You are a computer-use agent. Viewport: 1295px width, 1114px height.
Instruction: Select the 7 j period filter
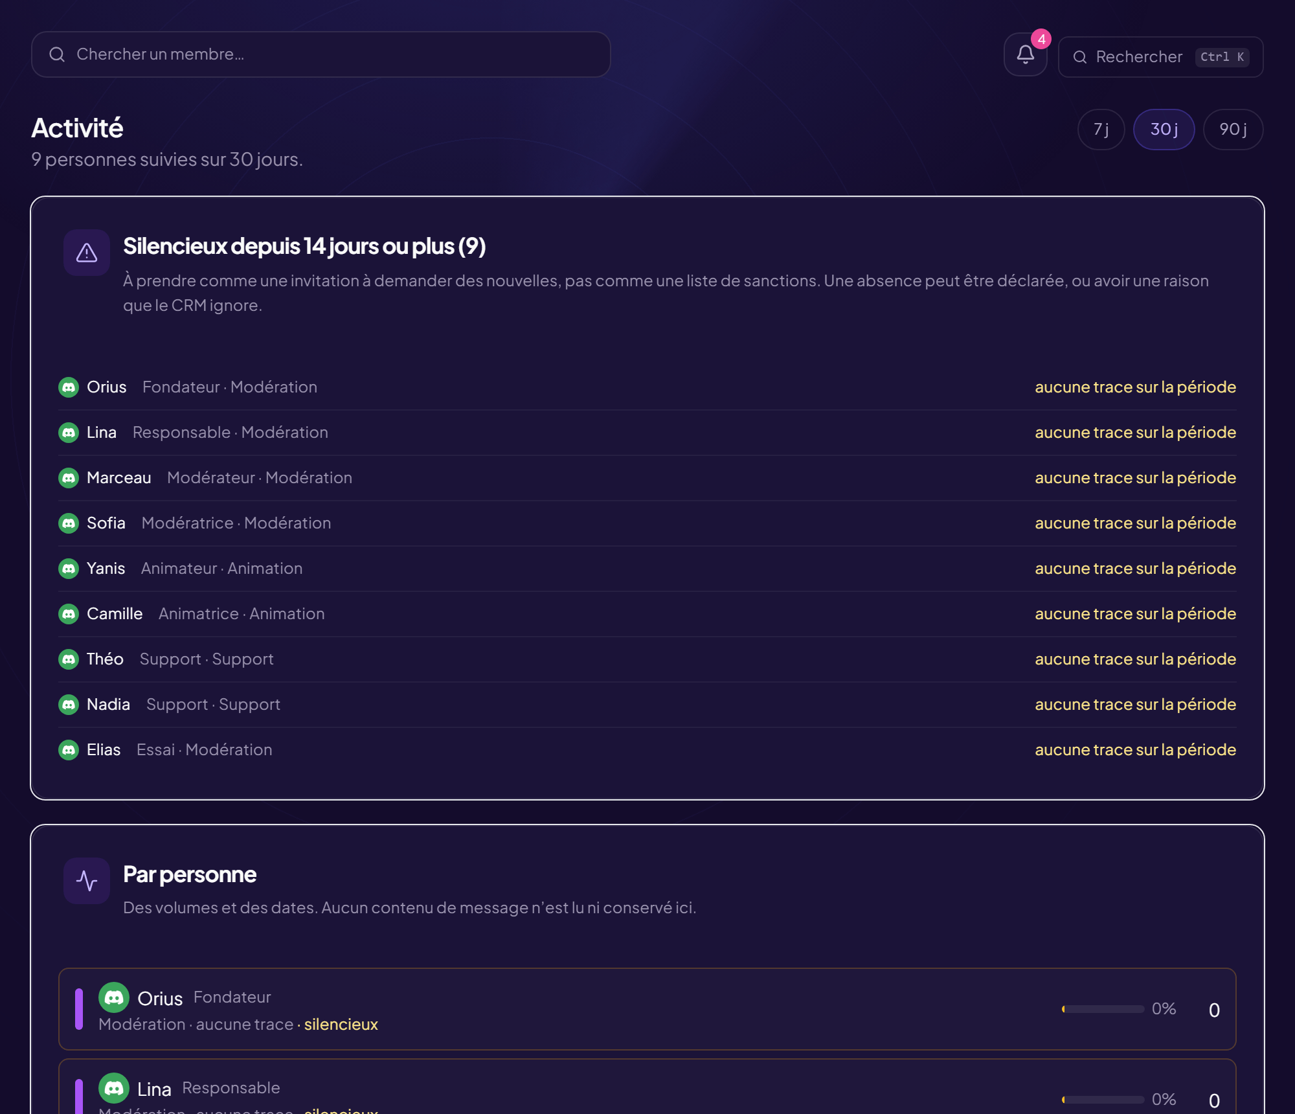pyautogui.click(x=1101, y=130)
